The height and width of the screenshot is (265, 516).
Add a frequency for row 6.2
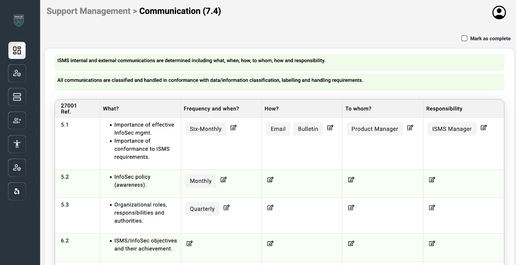(x=190, y=243)
